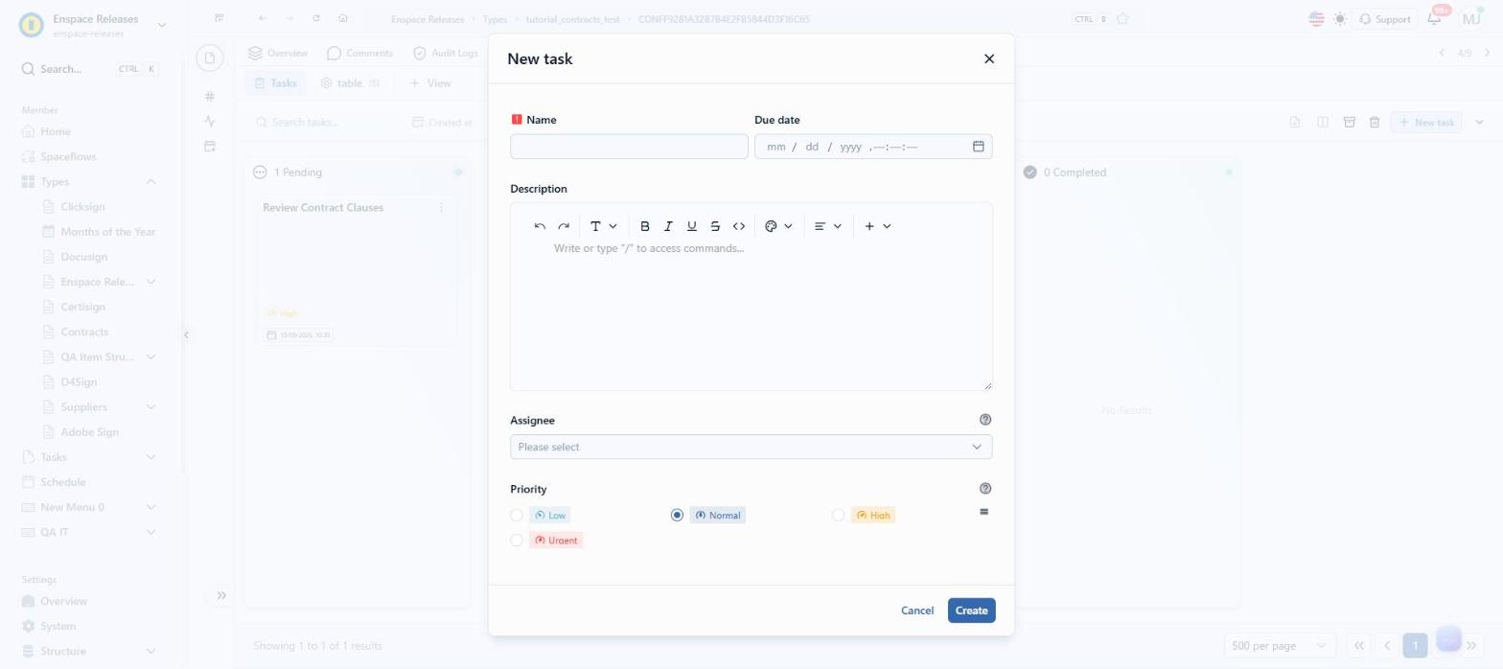The image size is (1503, 669).
Task: Archive using box icon in tasks toolbar
Action: 1349,122
